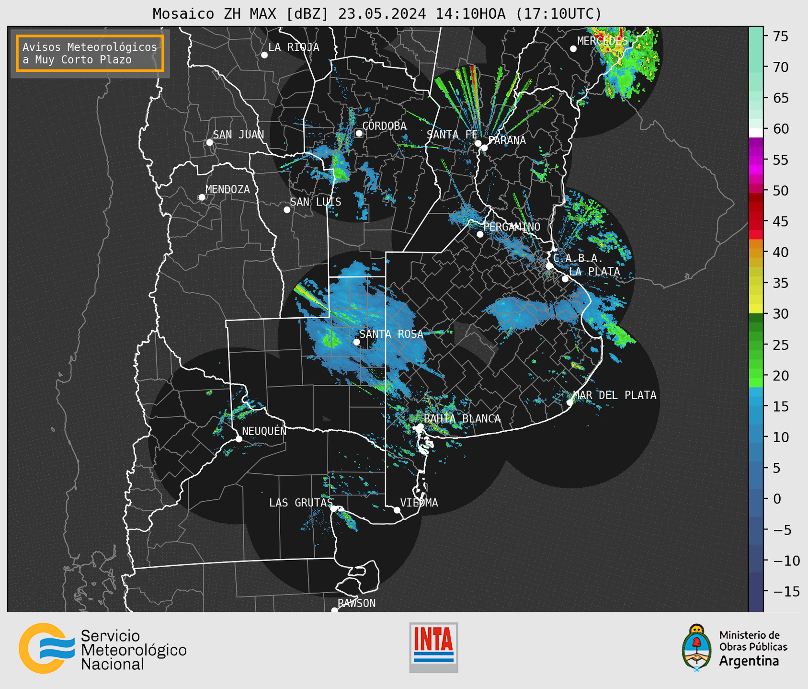Viewport: 808px width, 689px height.
Task: Click the 75 dBZ value on color scale
Action: (x=780, y=36)
